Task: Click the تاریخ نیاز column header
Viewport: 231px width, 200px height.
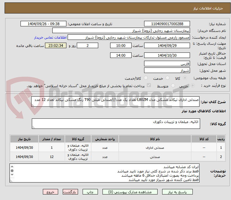Action: 24,139
